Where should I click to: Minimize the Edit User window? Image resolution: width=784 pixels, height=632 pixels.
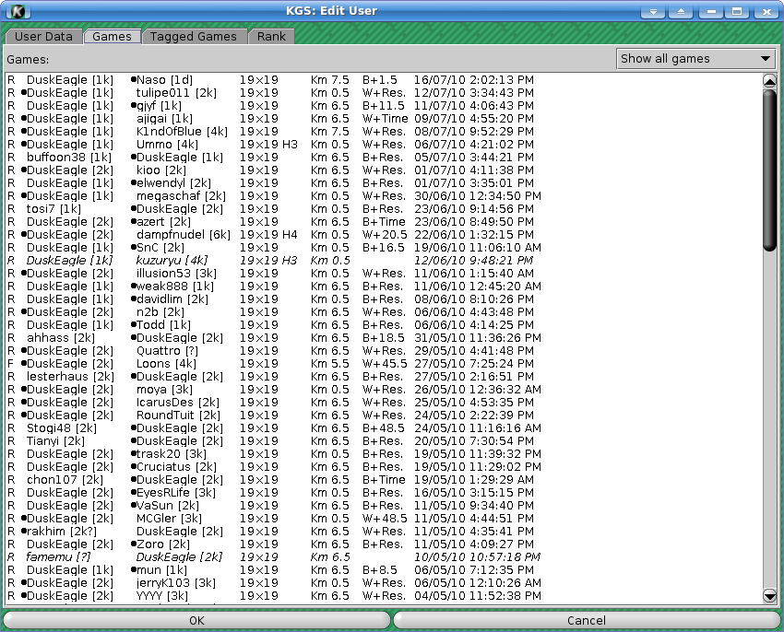(711, 11)
